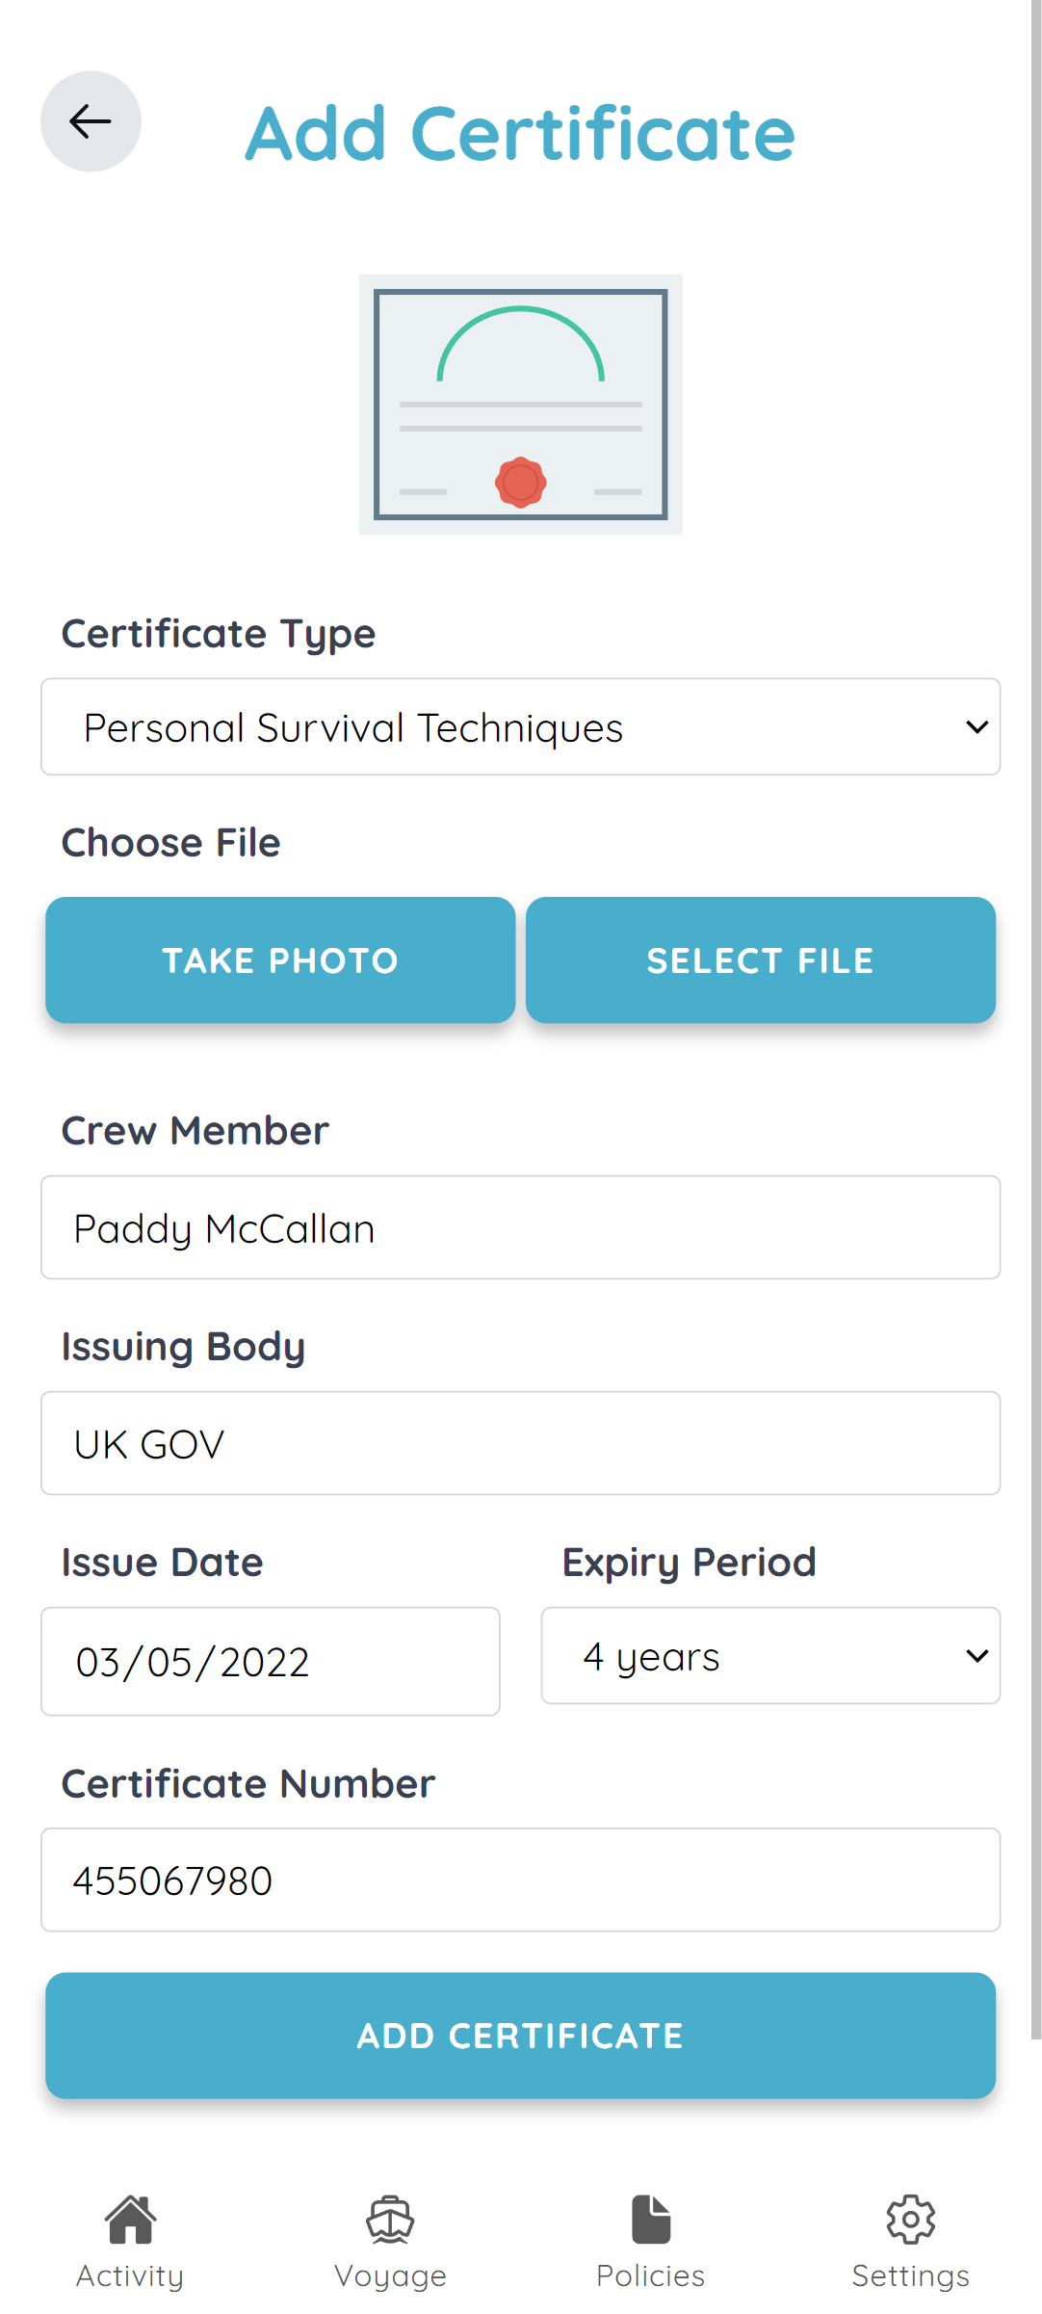
Task: Click the Crew Member field showing Paddy McCallan
Action: click(x=520, y=1227)
